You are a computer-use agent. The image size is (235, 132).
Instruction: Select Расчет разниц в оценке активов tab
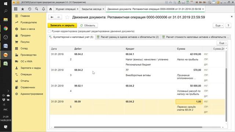[128, 37]
